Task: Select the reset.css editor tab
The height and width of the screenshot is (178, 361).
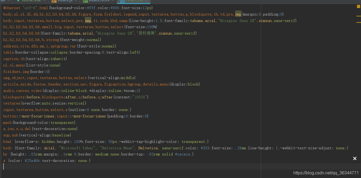Action: pos(134,1)
